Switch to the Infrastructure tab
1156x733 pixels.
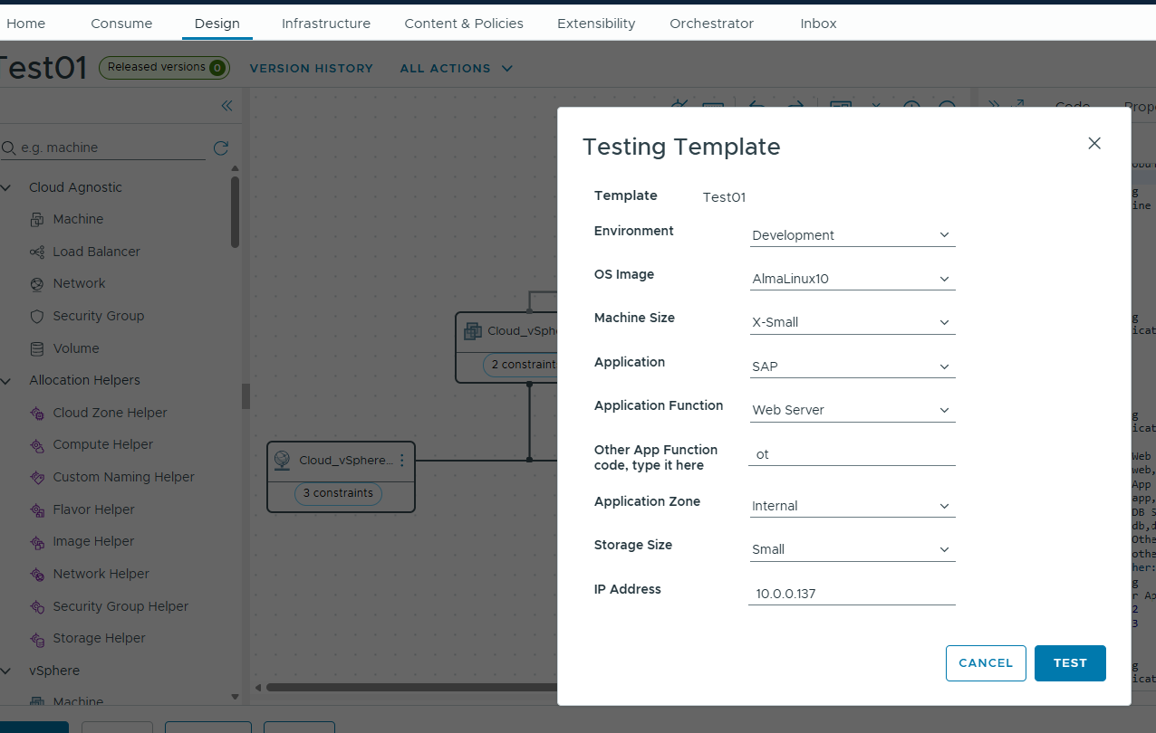coord(325,24)
